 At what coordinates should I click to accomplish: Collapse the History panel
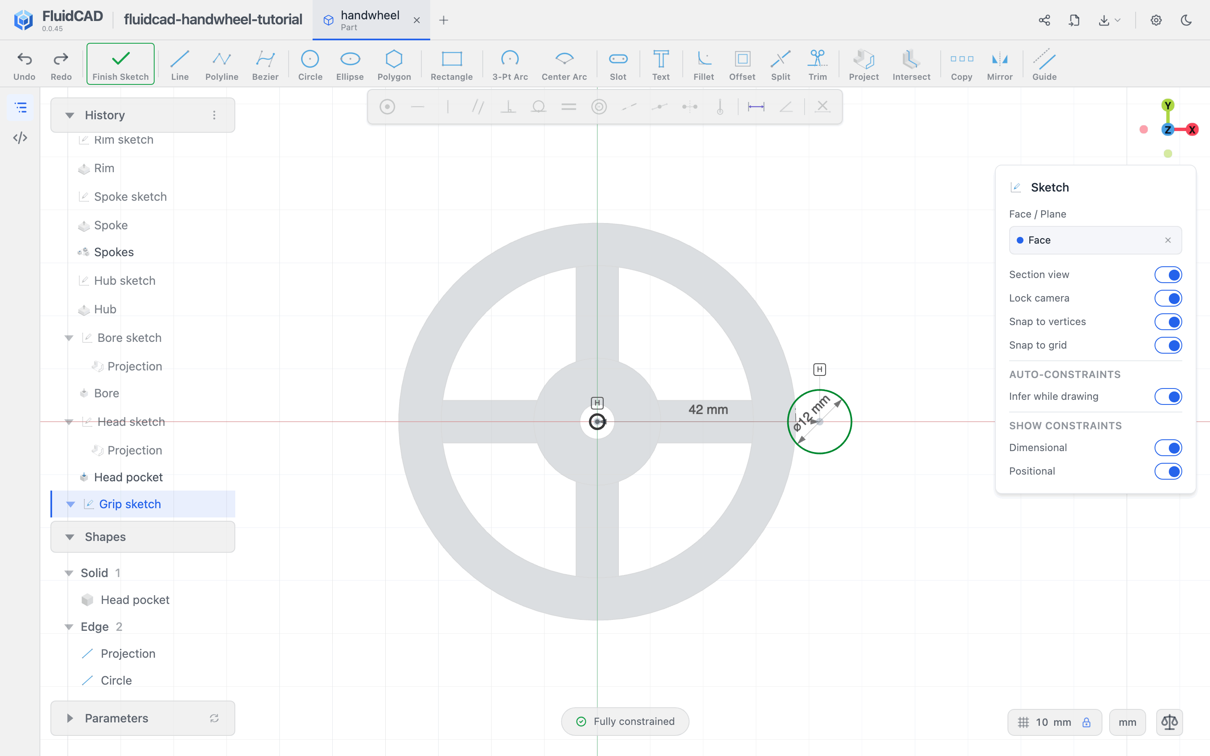point(69,115)
